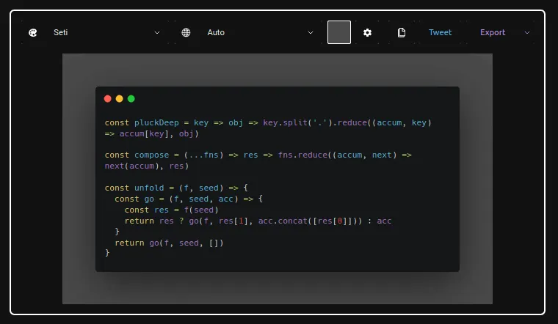Click the copy to clipboard icon
Viewport: 558px width, 324px height.
(x=402, y=32)
